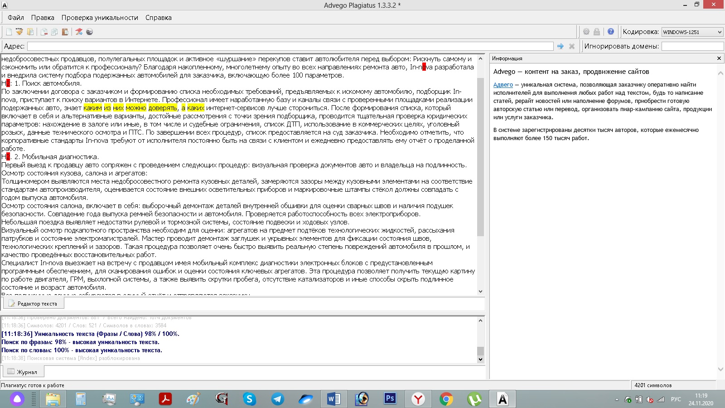Viewport: 725px width, 408px height.
Task: Switch to Microsoft Word in the taskbar
Action: [333, 399]
